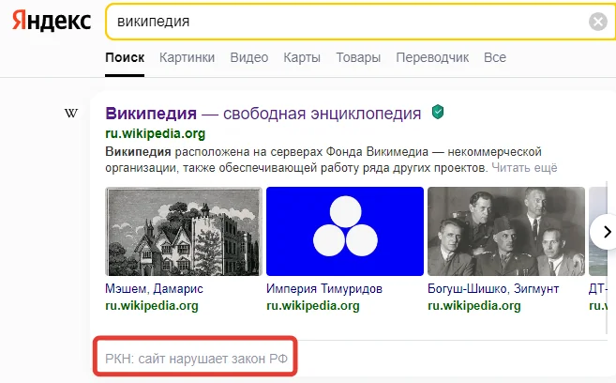Click the Yandex logo
Viewport: 616px width, 383px height.
(52, 22)
